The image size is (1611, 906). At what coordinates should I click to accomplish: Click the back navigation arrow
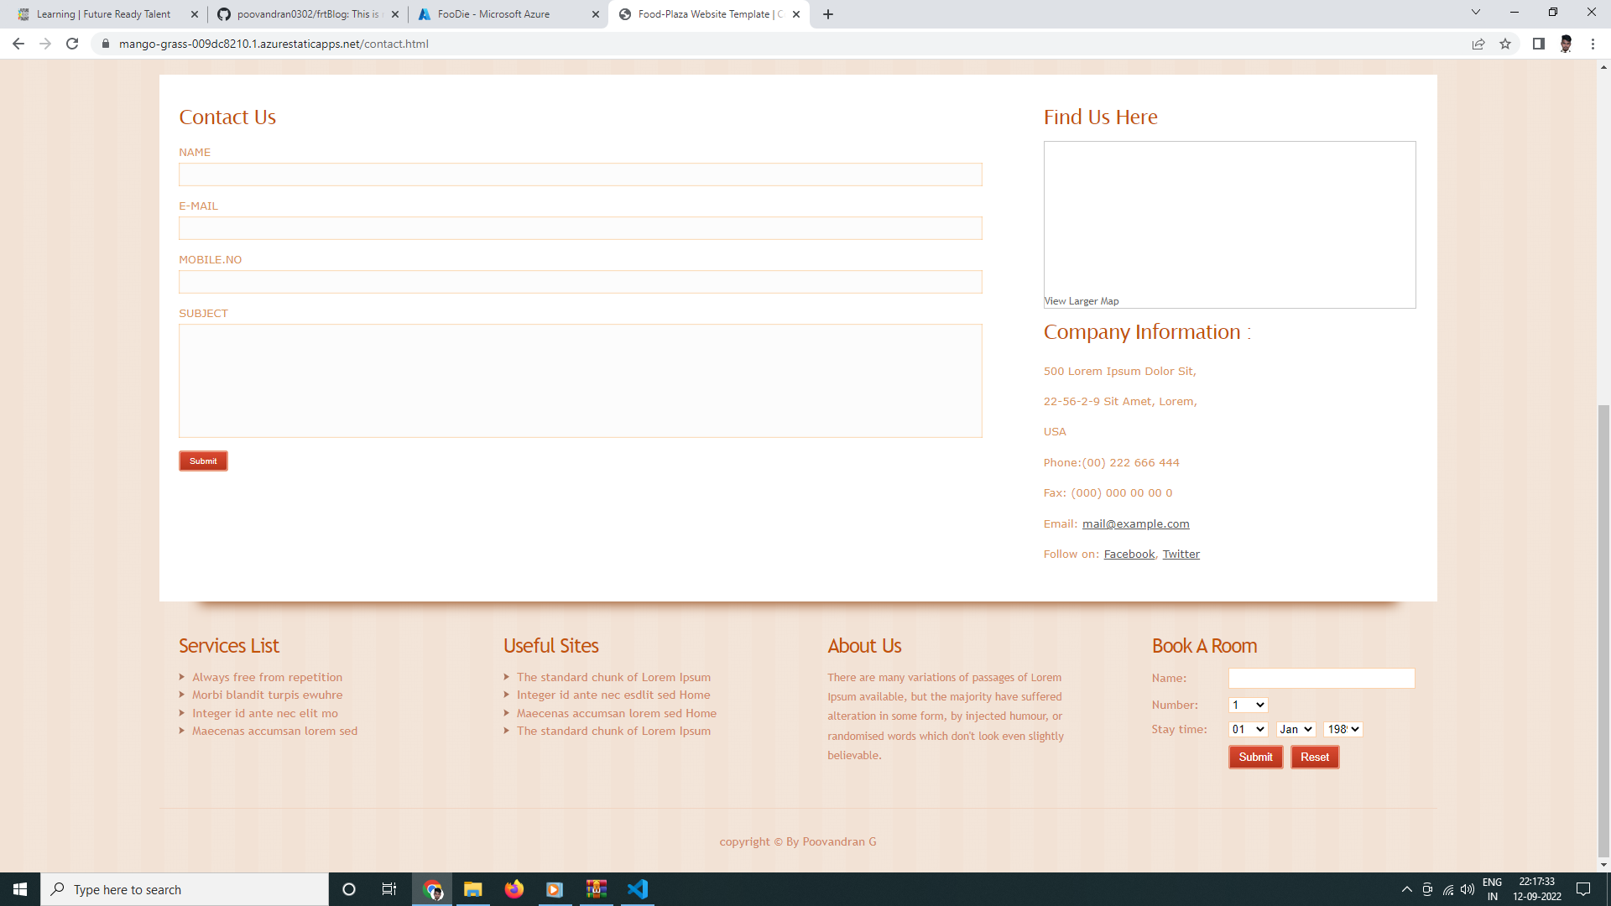[18, 44]
